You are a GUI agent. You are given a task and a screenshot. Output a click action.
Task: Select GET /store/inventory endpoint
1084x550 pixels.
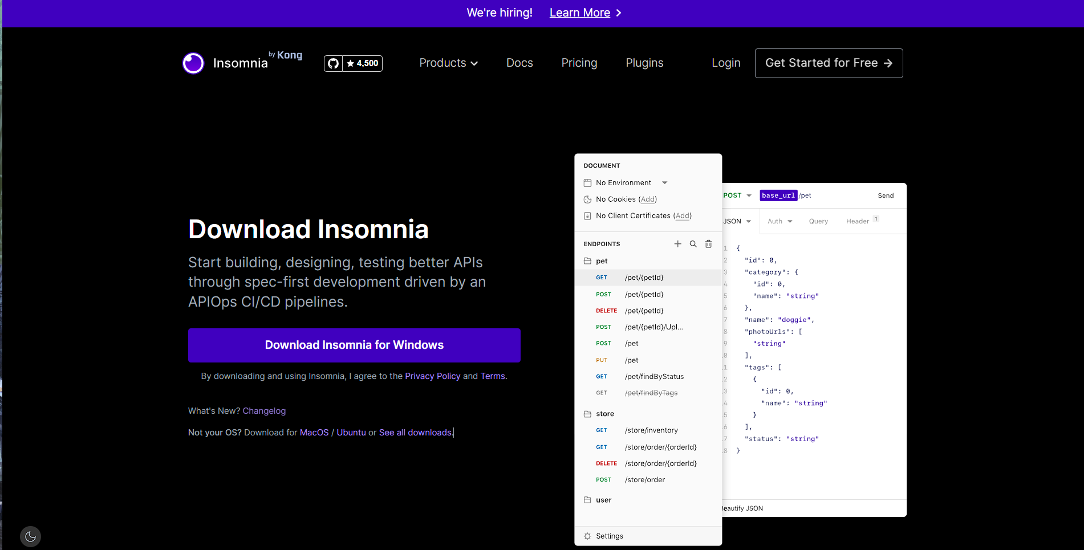648,430
